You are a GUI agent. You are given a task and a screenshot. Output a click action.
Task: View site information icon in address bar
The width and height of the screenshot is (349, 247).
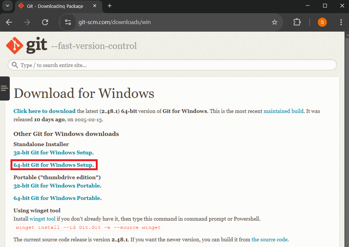[x=68, y=22]
